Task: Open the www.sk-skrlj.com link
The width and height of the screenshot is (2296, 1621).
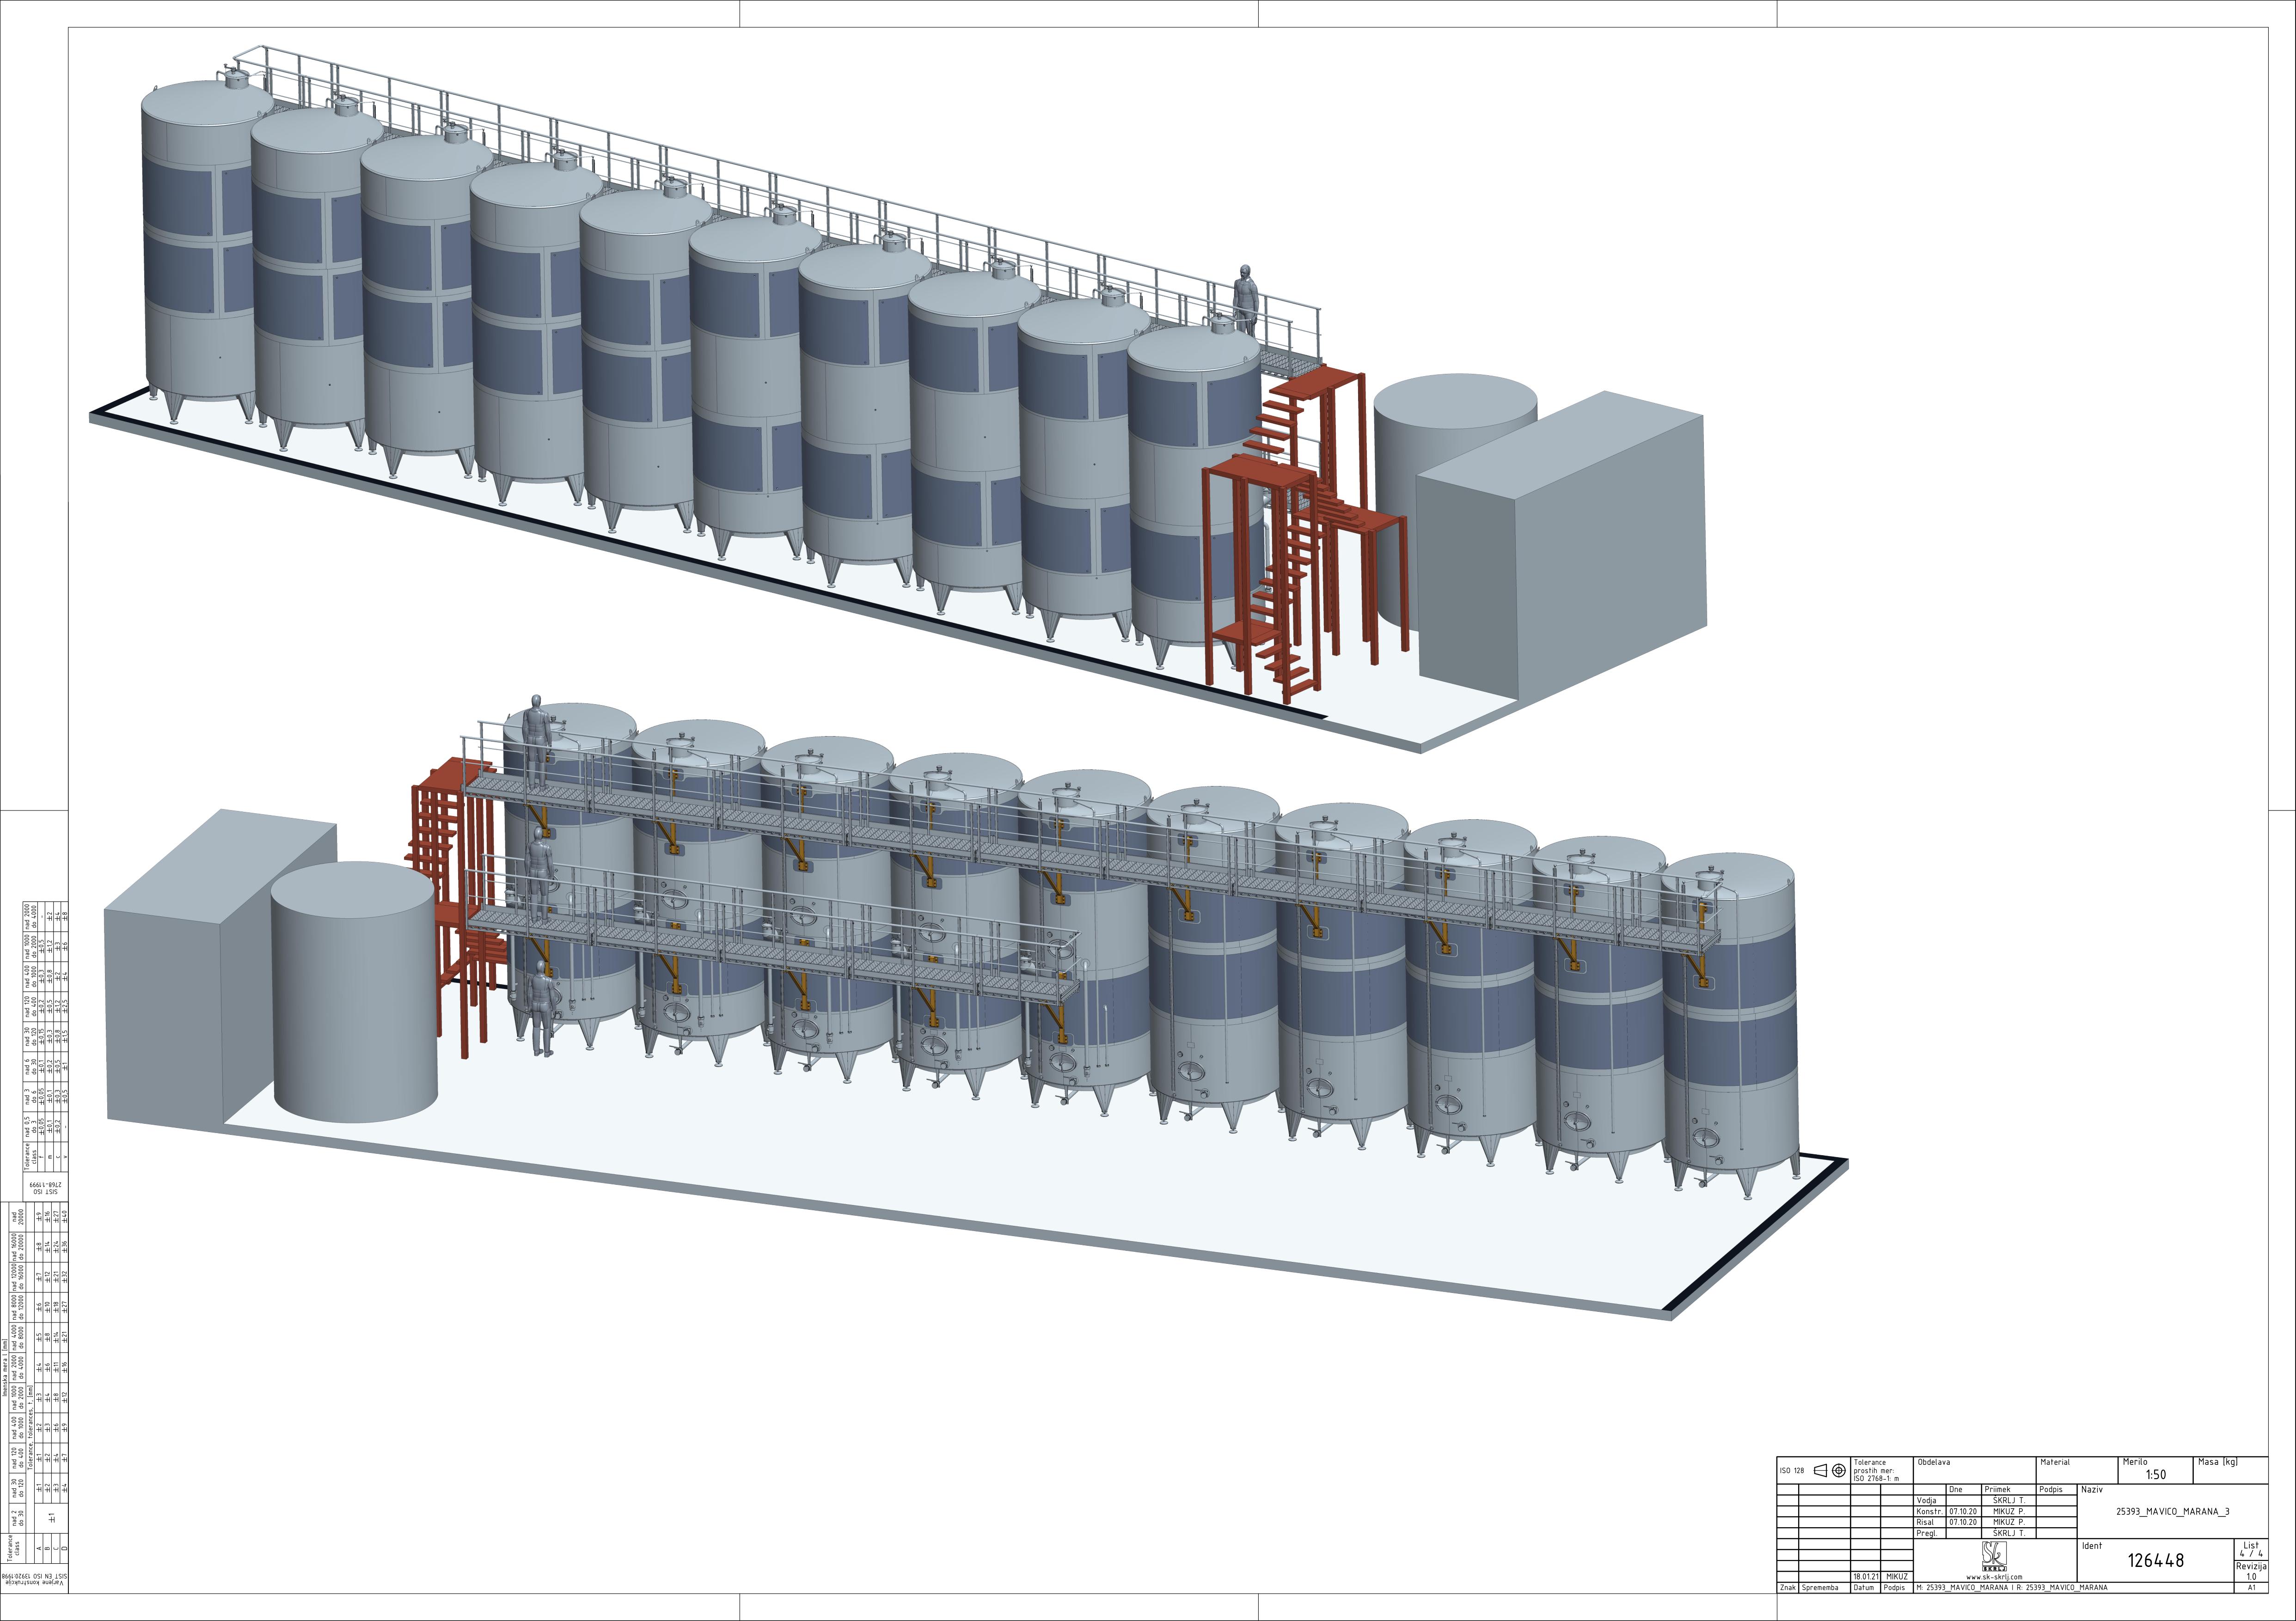Action: click(x=1994, y=1577)
